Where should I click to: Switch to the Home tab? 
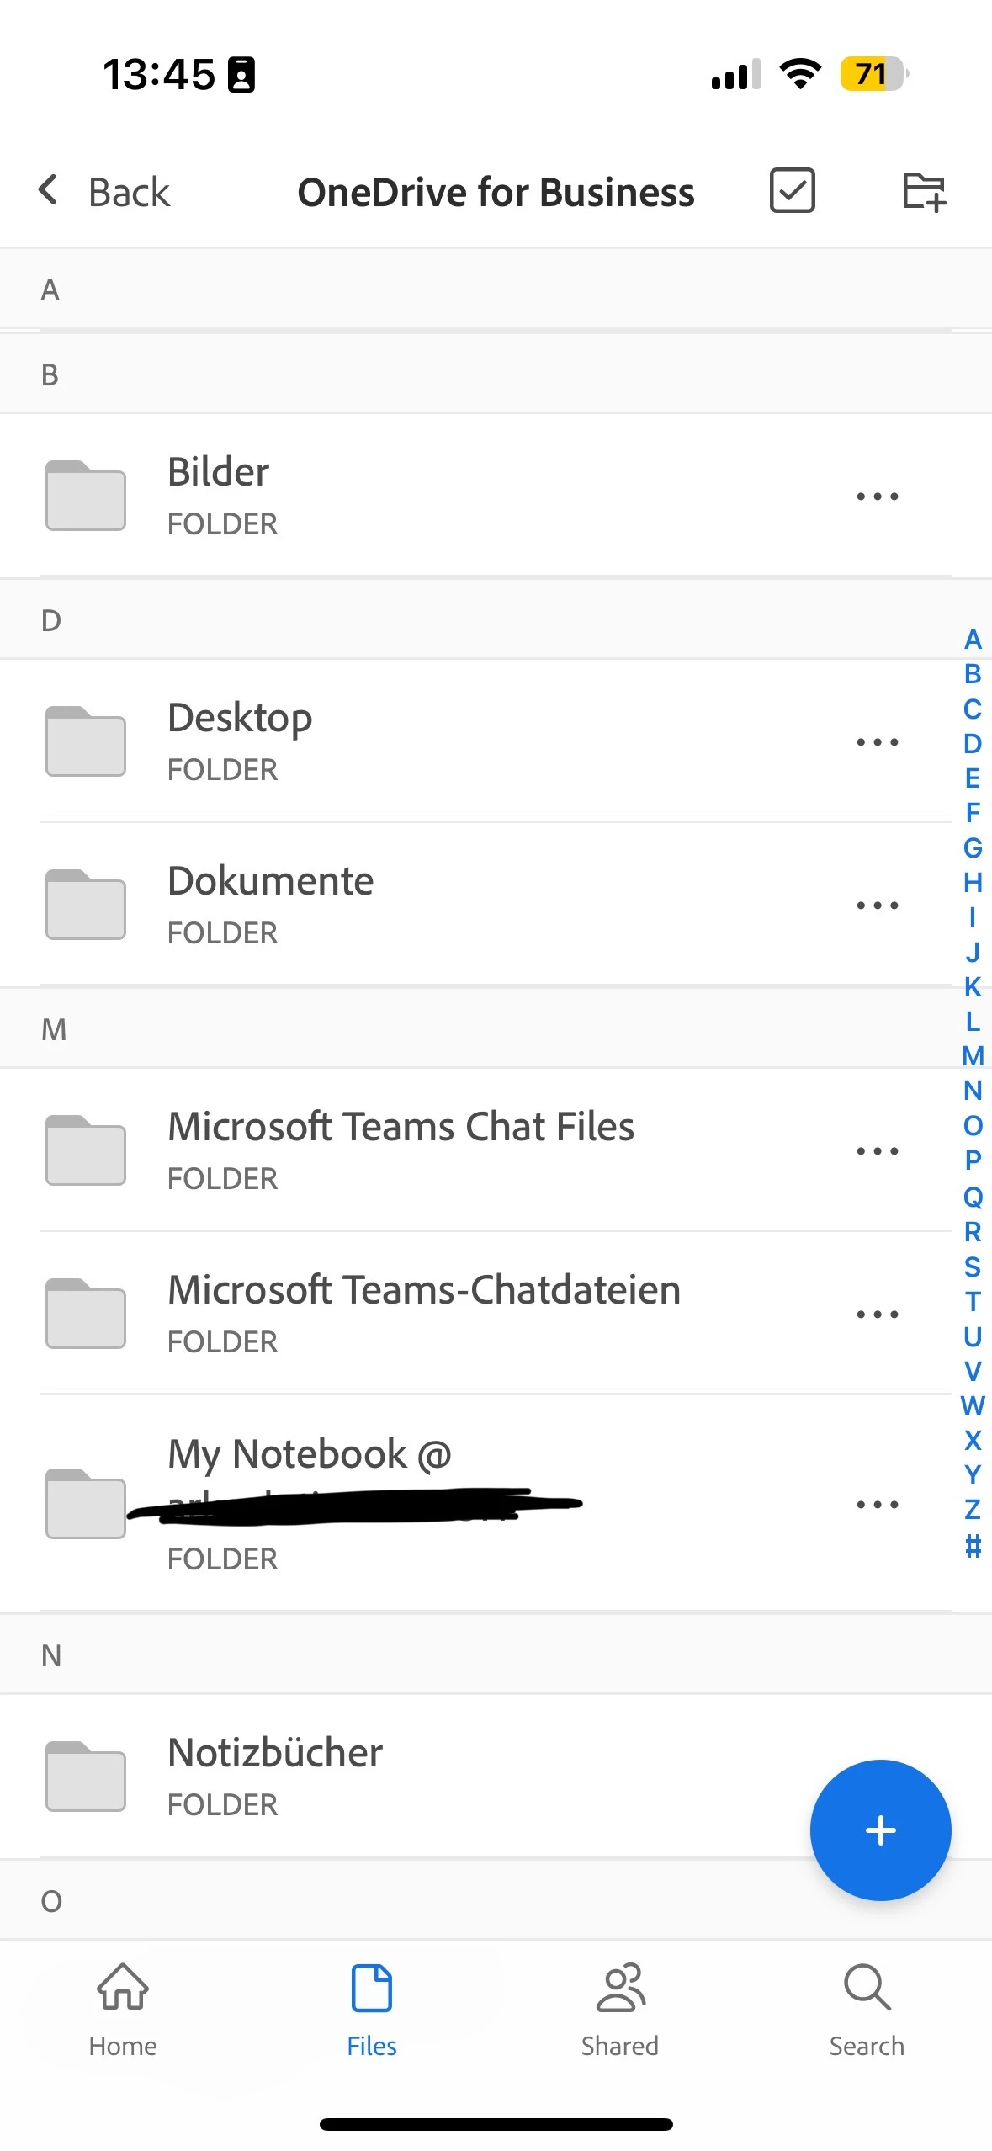point(123,2011)
